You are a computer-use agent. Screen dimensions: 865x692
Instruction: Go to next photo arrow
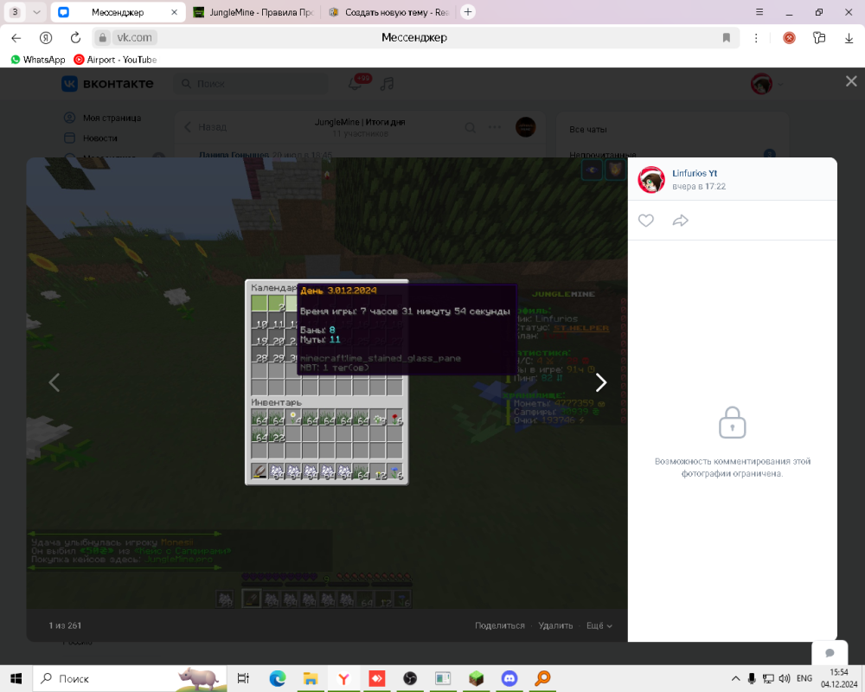click(601, 382)
